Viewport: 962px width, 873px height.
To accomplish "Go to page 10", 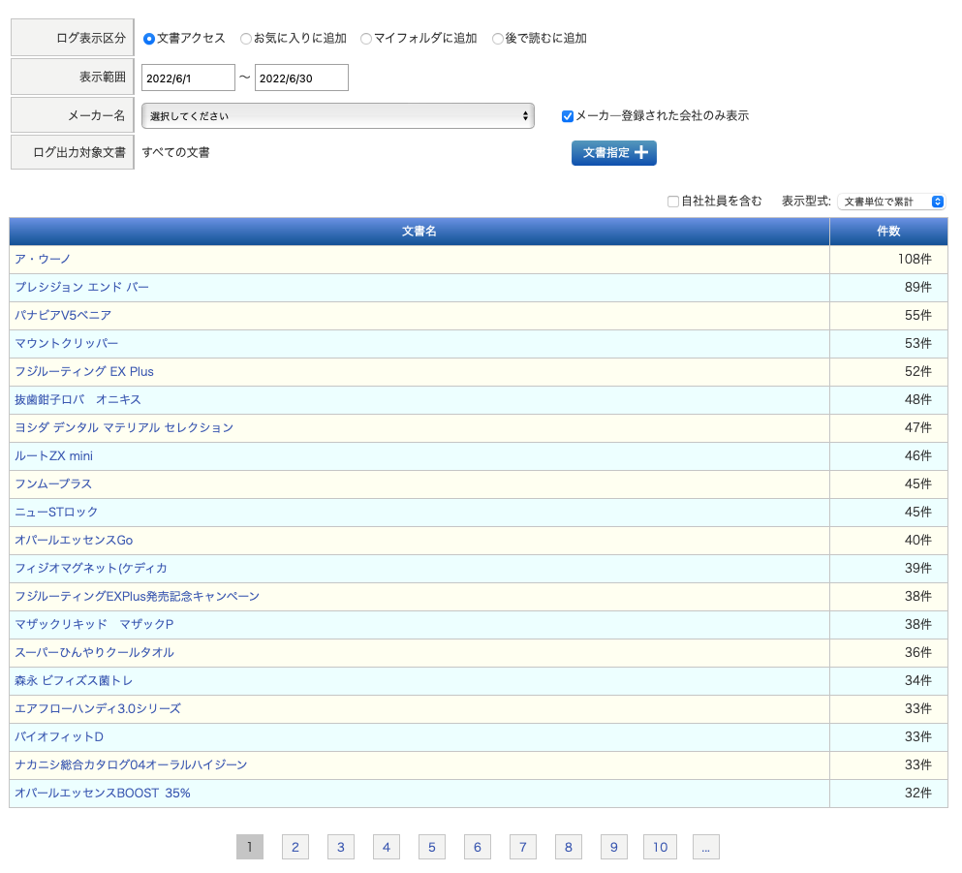I will 660,847.
